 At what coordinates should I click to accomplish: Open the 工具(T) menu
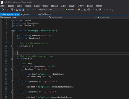click(x=63, y=6)
